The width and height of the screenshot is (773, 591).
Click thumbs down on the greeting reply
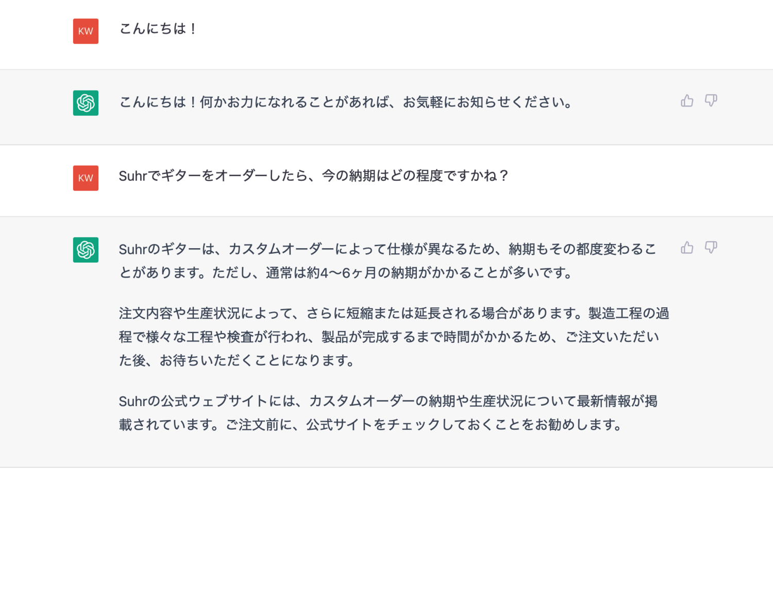[x=711, y=101]
